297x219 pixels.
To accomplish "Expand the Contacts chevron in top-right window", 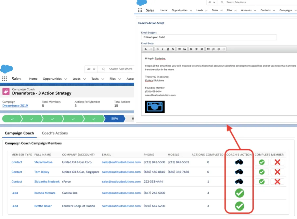I will click(x=274, y=10).
